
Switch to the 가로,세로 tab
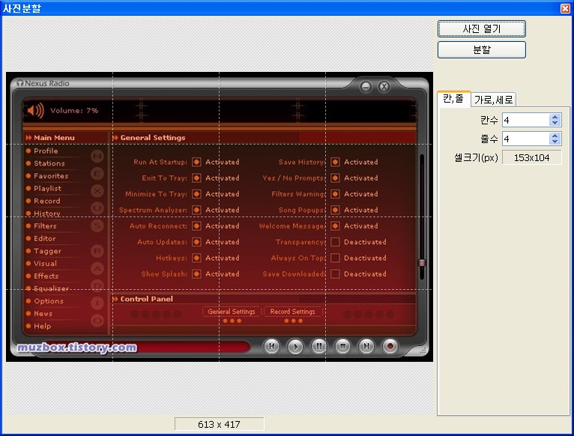pyautogui.click(x=493, y=100)
